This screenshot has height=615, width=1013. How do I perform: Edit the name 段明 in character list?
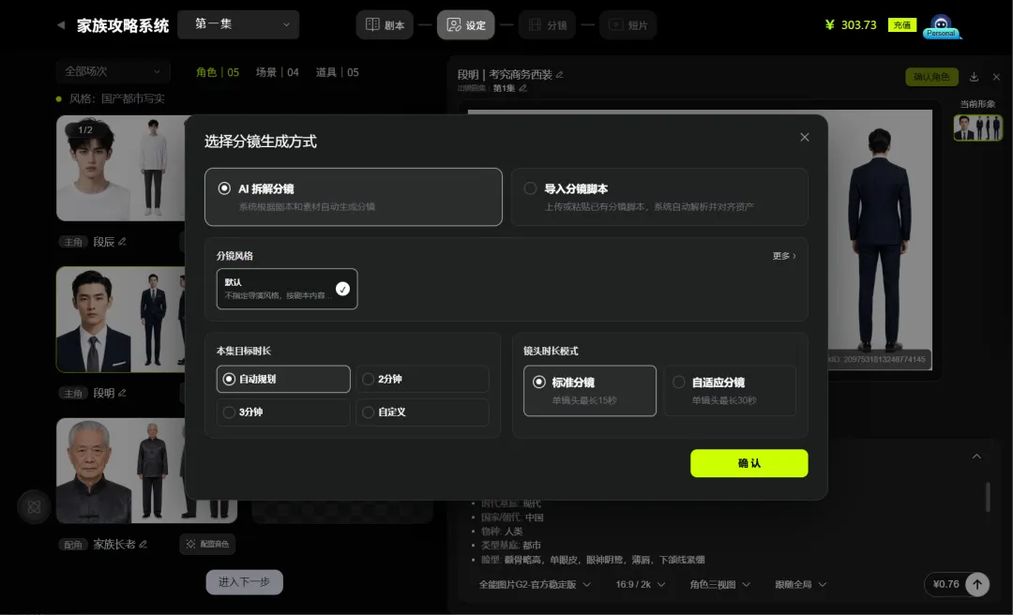[122, 393]
